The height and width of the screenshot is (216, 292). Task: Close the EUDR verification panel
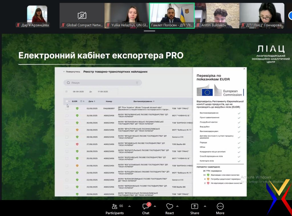[x=244, y=69]
